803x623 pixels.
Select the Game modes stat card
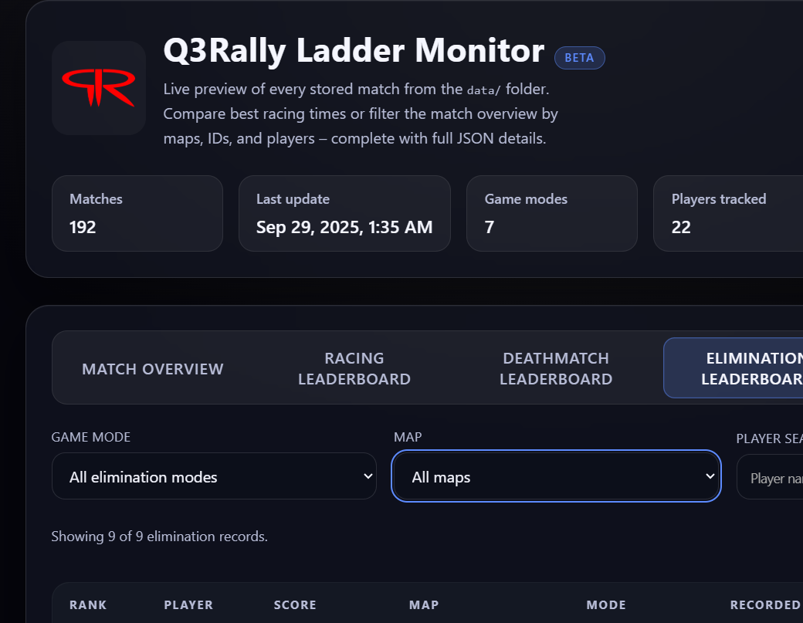[x=551, y=213]
